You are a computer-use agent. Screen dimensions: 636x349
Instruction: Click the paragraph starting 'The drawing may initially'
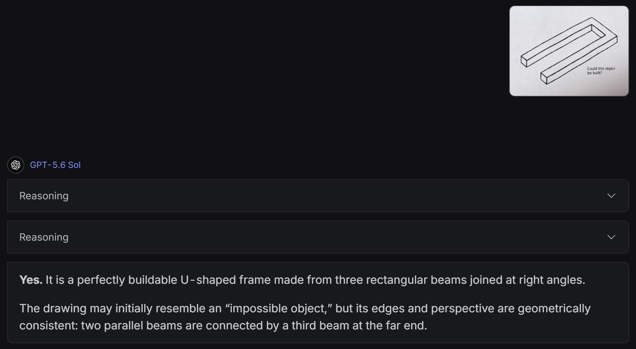pyautogui.click(x=305, y=317)
